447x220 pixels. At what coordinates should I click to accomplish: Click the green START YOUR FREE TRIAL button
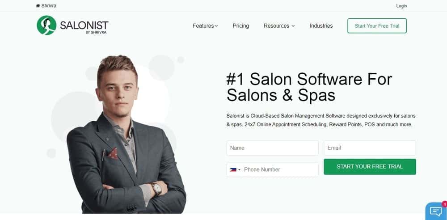tap(370, 167)
